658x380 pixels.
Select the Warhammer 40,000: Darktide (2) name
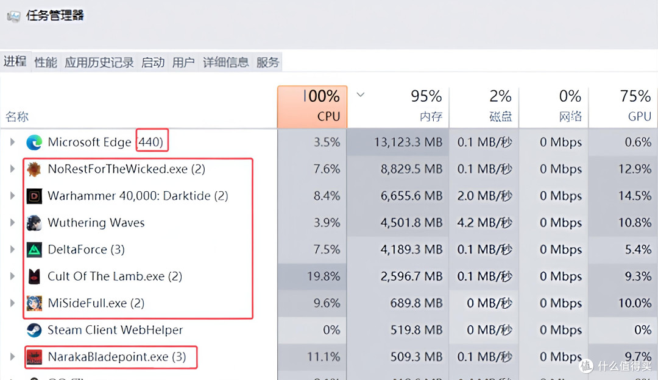click(138, 196)
